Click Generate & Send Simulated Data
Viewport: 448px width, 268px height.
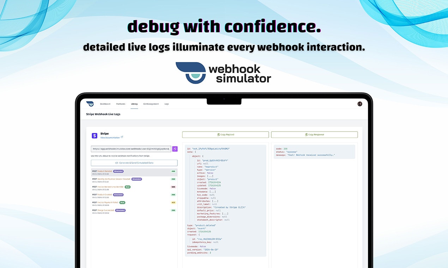coord(134,163)
